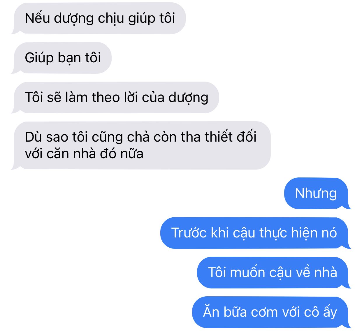Image resolution: width=362 pixels, height=331 pixels.
Task: Tap the message 'Nếu dượng chịu giúp tôi'
Action: pyautogui.click(x=99, y=18)
